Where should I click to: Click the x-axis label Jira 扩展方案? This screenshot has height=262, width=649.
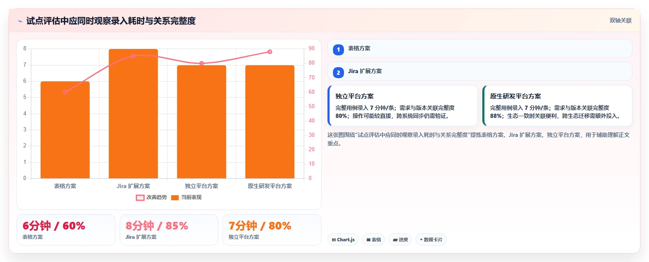[x=133, y=186]
